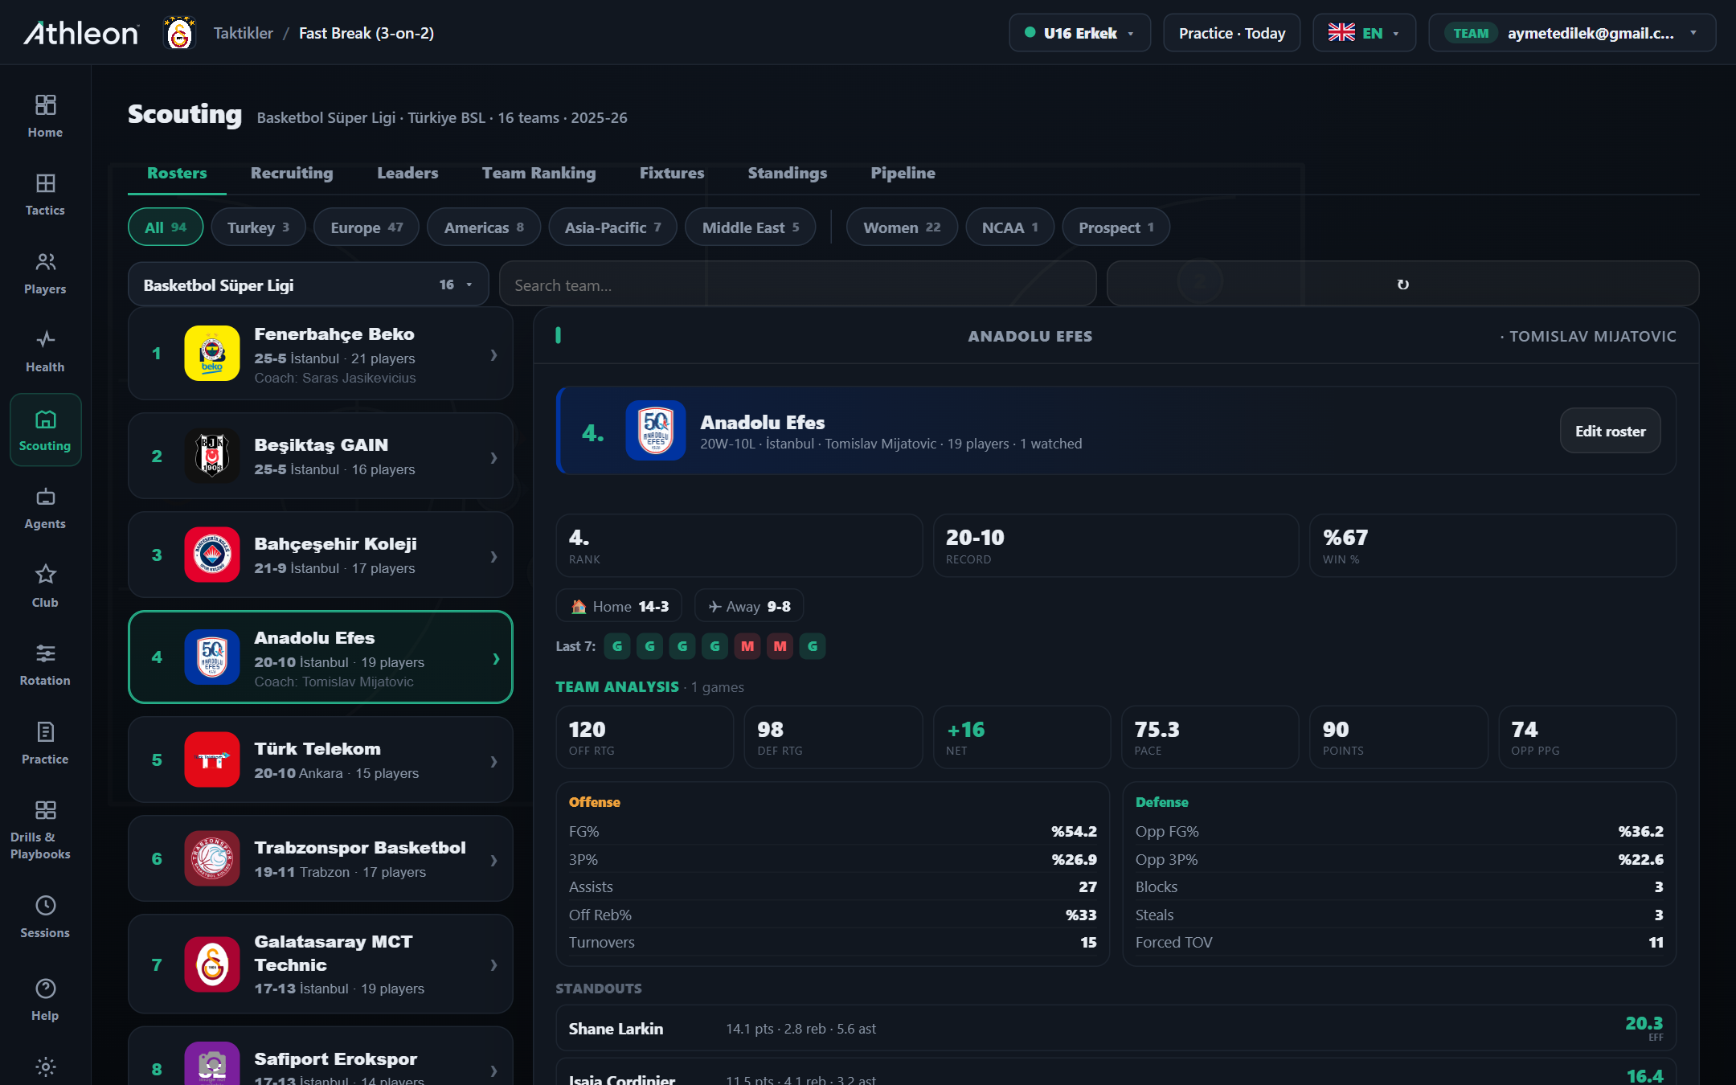Screen dimensions: 1736x1085
Task: Switch to the Team Ranking tab
Action: coord(539,173)
